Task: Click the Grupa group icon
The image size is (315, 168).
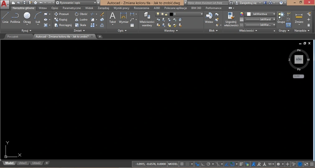Action: tap(281, 18)
